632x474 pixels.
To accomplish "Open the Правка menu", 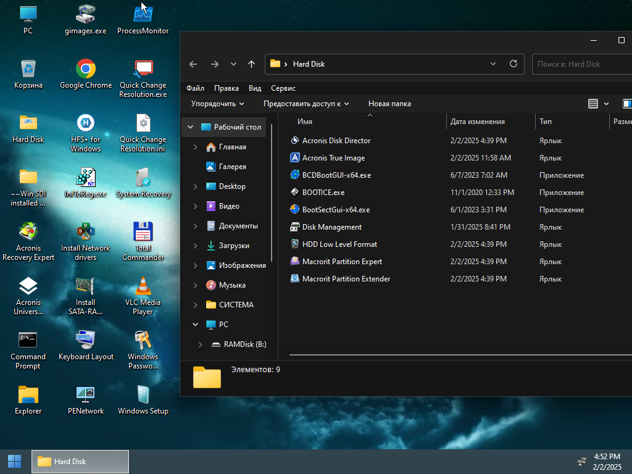I will pyautogui.click(x=227, y=88).
